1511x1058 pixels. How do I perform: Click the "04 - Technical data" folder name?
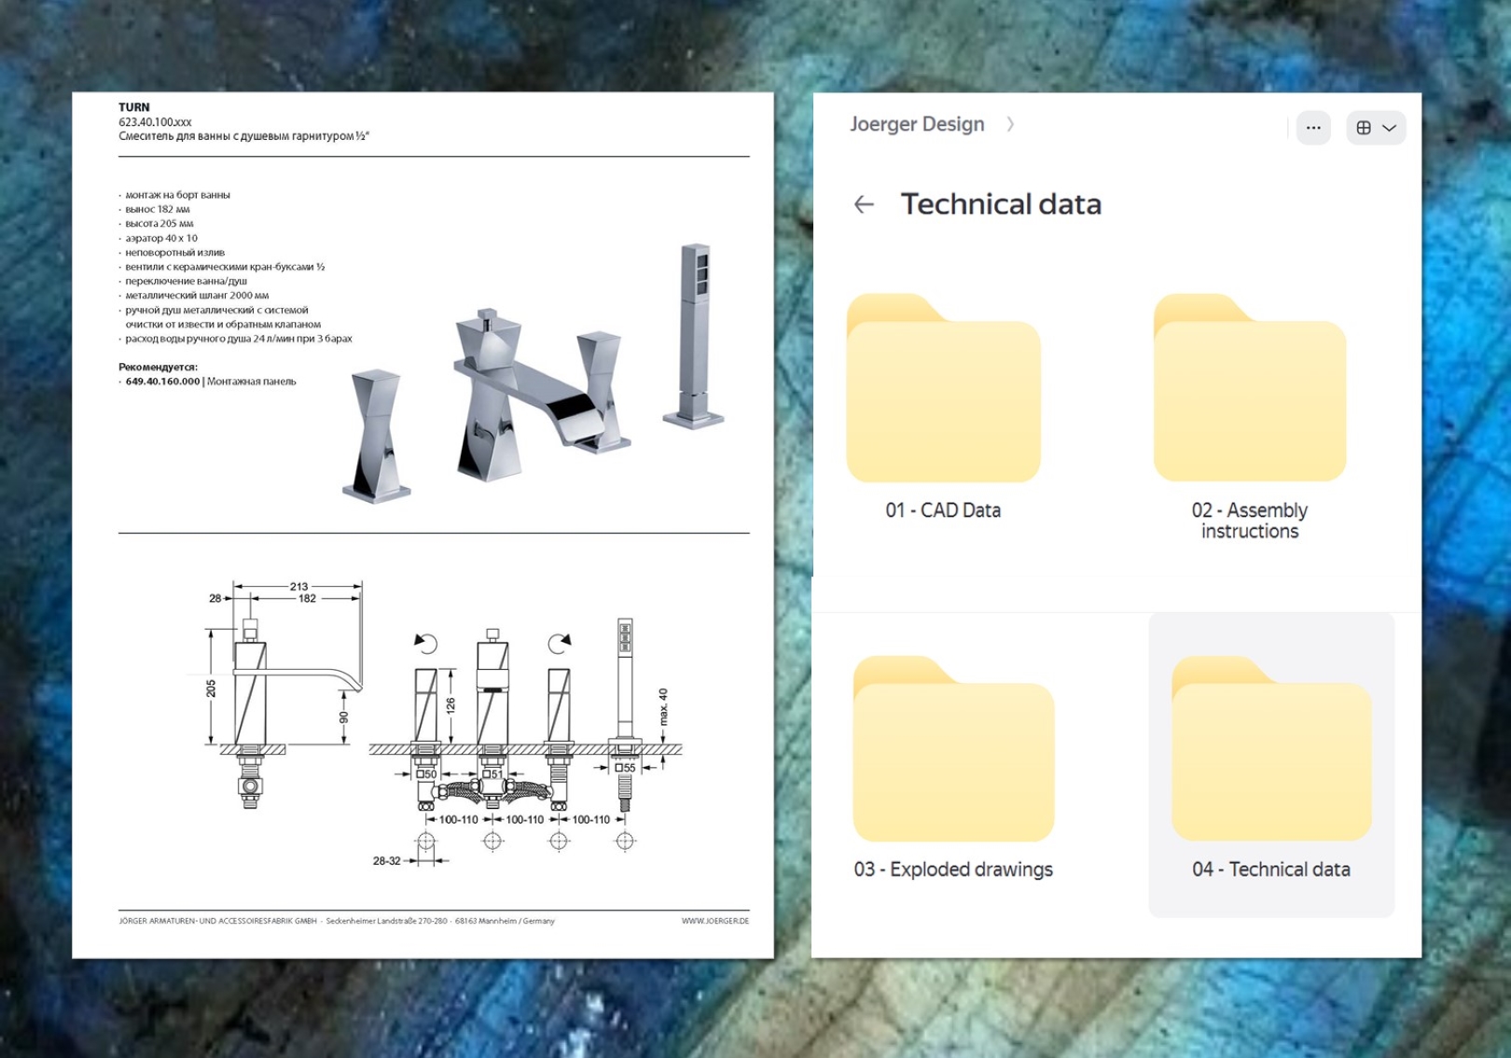click(x=1270, y=870)
